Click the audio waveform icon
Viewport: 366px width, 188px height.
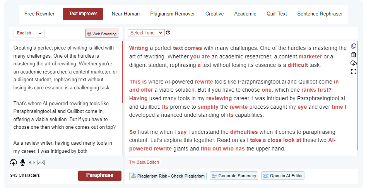(32, 162)
